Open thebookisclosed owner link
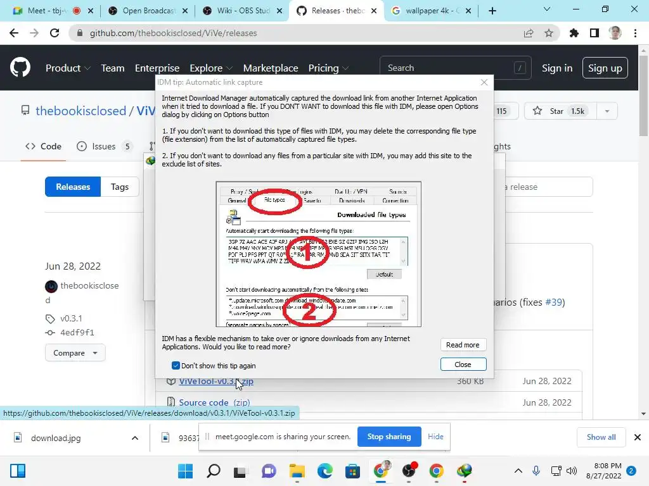The height and width of the screenshot is (486, 649). (80, 111)
